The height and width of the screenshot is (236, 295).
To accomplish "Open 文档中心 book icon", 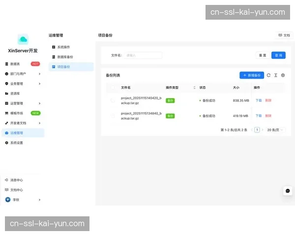I will [x=6, y=190].
